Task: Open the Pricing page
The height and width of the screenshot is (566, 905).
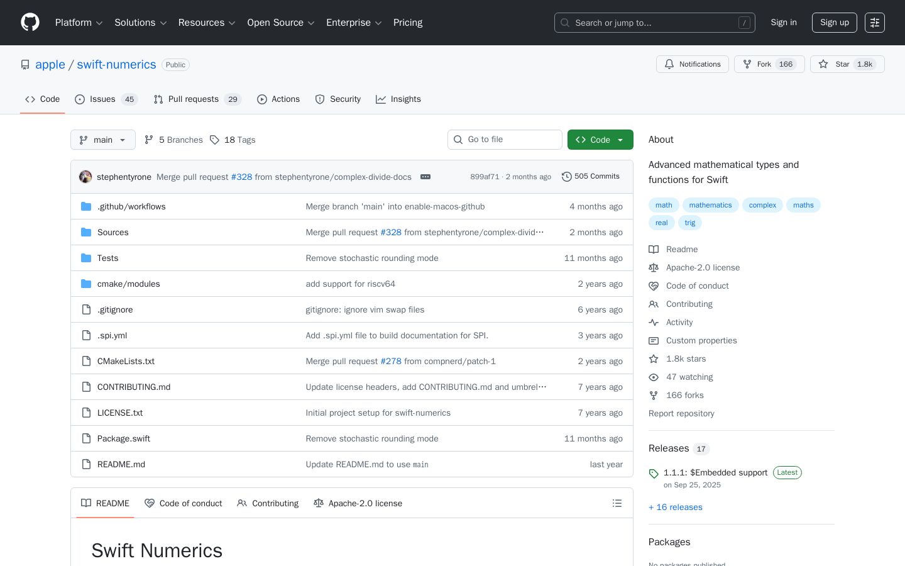Action: [x=408, y=23]
